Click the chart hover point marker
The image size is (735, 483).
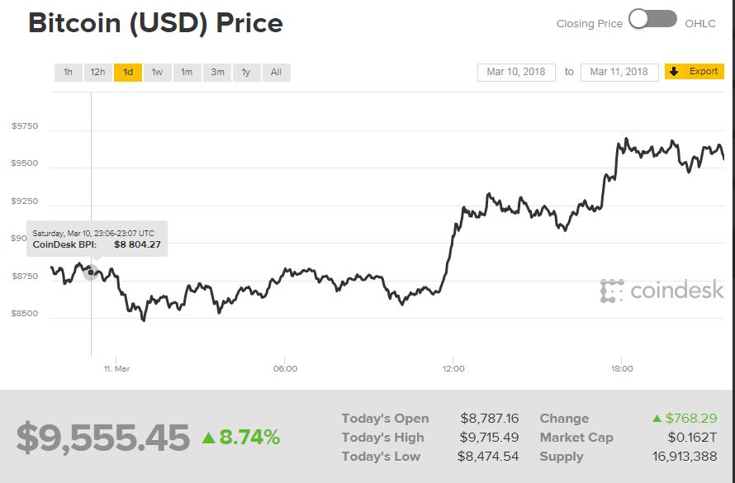[x=91, y=272]
